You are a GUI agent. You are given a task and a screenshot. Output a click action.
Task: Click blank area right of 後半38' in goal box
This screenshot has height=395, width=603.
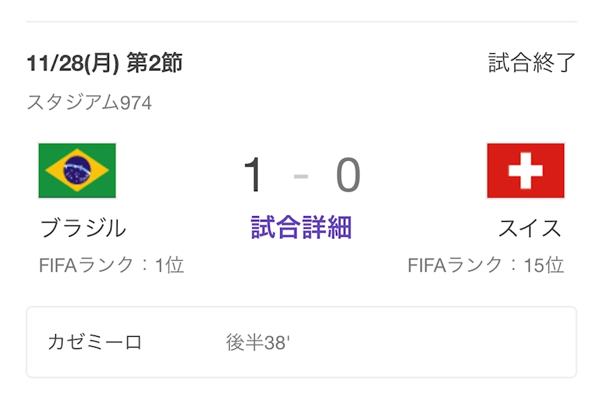tap(431, 343)
